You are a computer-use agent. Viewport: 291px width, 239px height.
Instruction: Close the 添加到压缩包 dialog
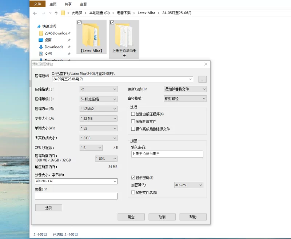(x=206, y=64)
